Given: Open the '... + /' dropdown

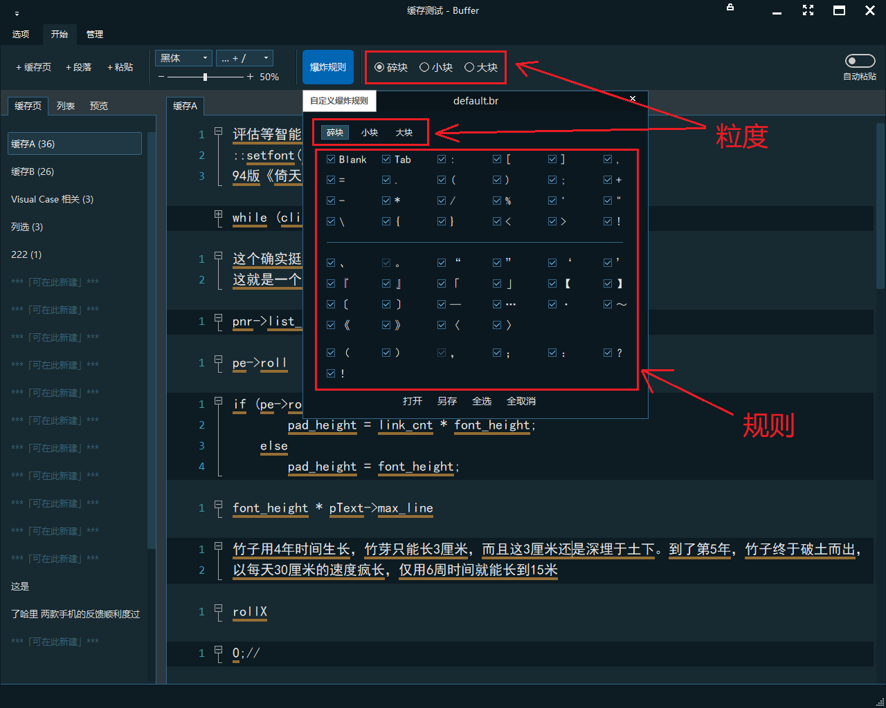Looking at the screenshot, I should pyautogui.click(x=244, y=58).
